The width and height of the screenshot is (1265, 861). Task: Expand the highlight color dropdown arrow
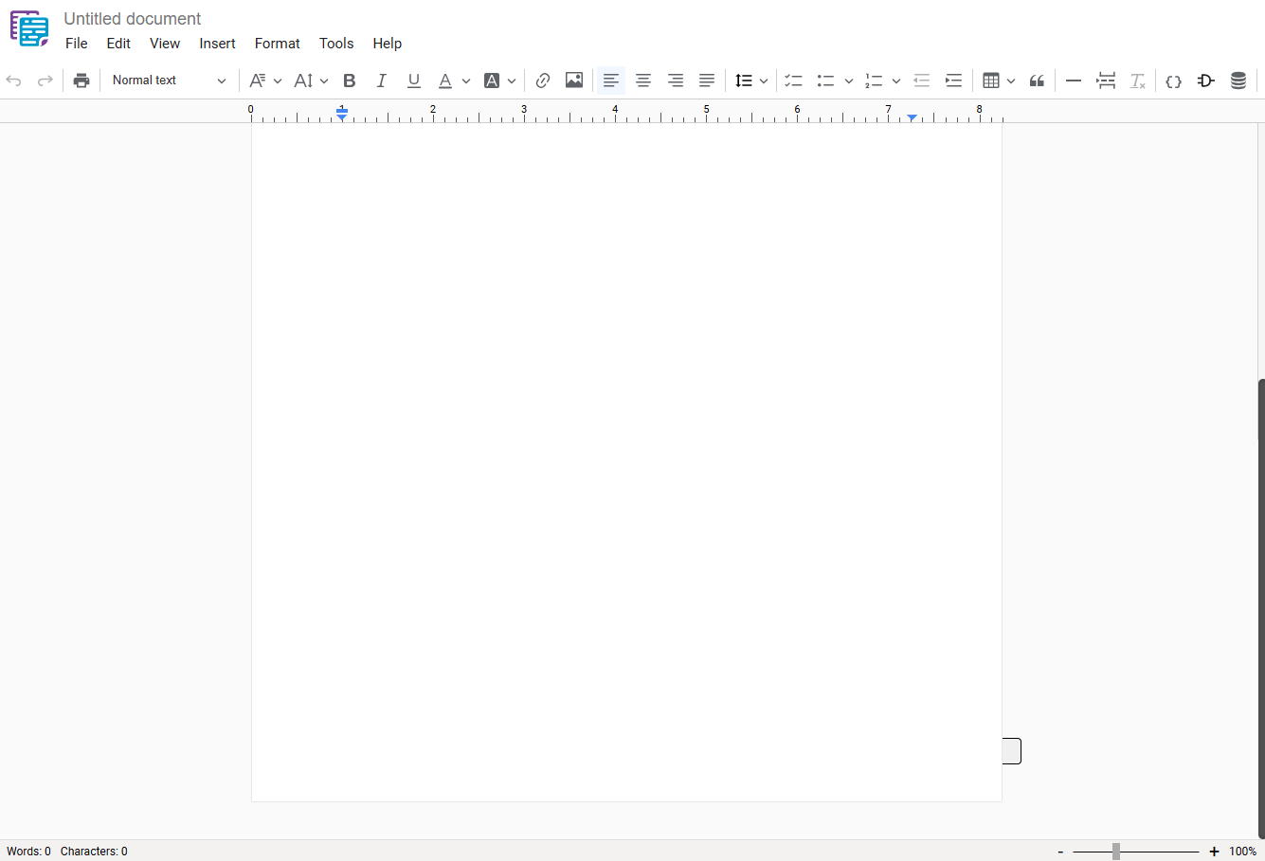click(512, 81)
